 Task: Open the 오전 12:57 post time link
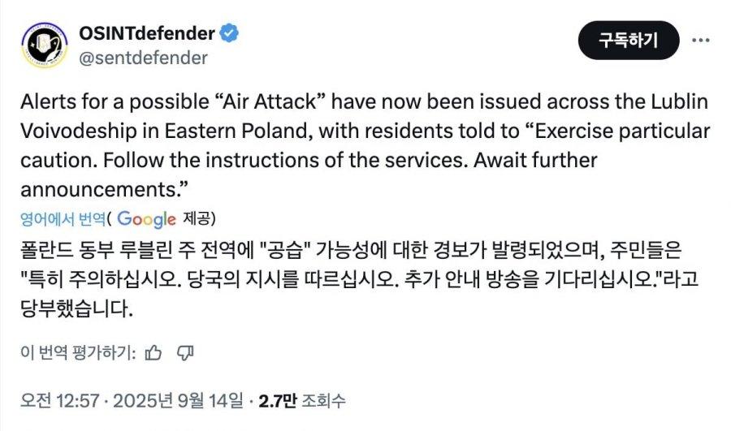click(52, 400)
